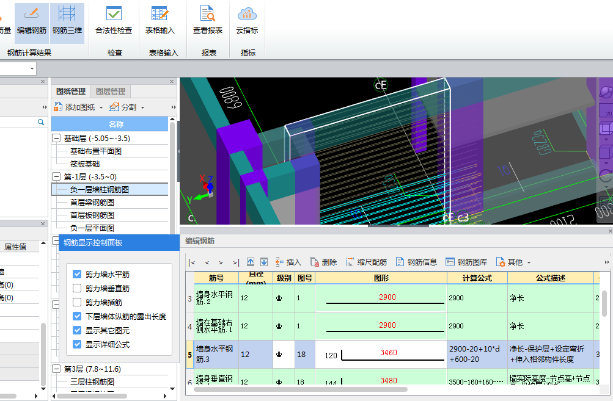Check 剪力墙插筋 checkbox
The width and height of the screenshot is (613, 401).
click(77, 302)
